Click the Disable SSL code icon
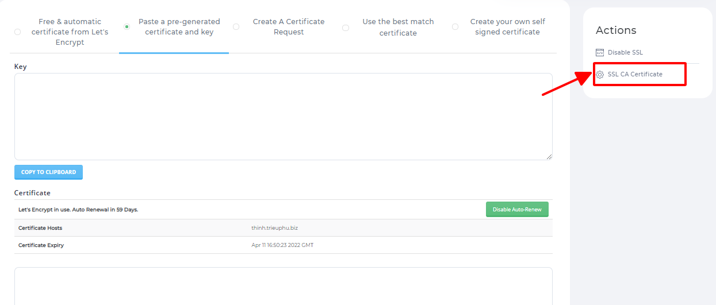 click(x=600, y=52)
